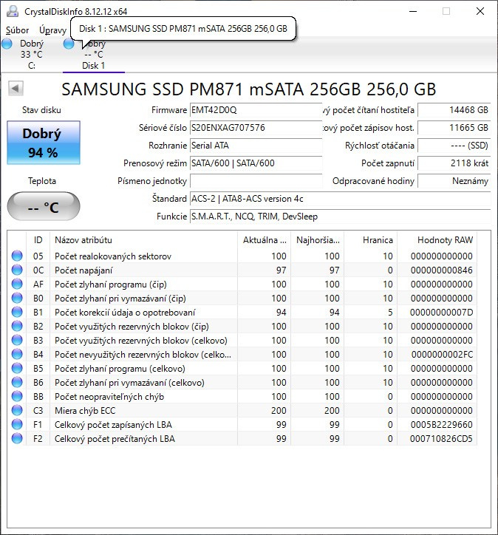
Task: Select the Disk 1 tab
Action: (x=93, y=55)
